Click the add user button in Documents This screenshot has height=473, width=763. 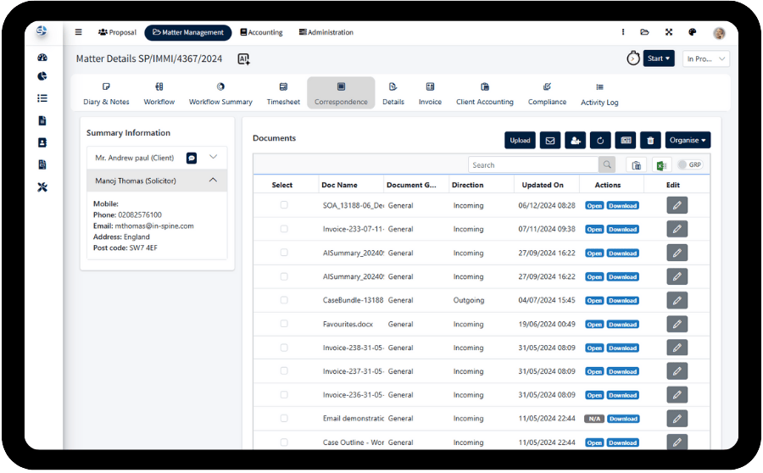tap(575, 141)
